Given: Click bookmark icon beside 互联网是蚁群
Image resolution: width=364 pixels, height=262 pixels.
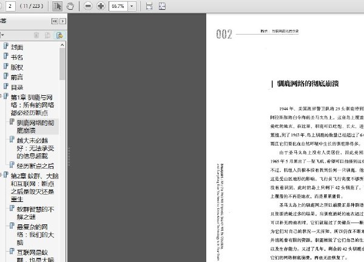Looking at the screenshot, I should 12,252.
